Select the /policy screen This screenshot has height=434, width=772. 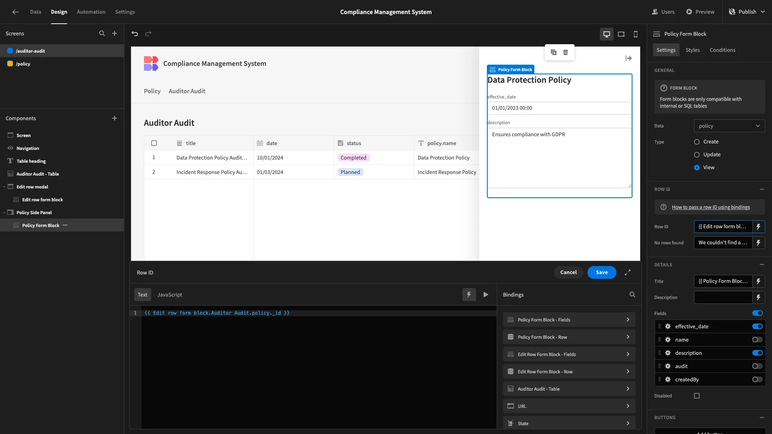[x=23, y=64]
